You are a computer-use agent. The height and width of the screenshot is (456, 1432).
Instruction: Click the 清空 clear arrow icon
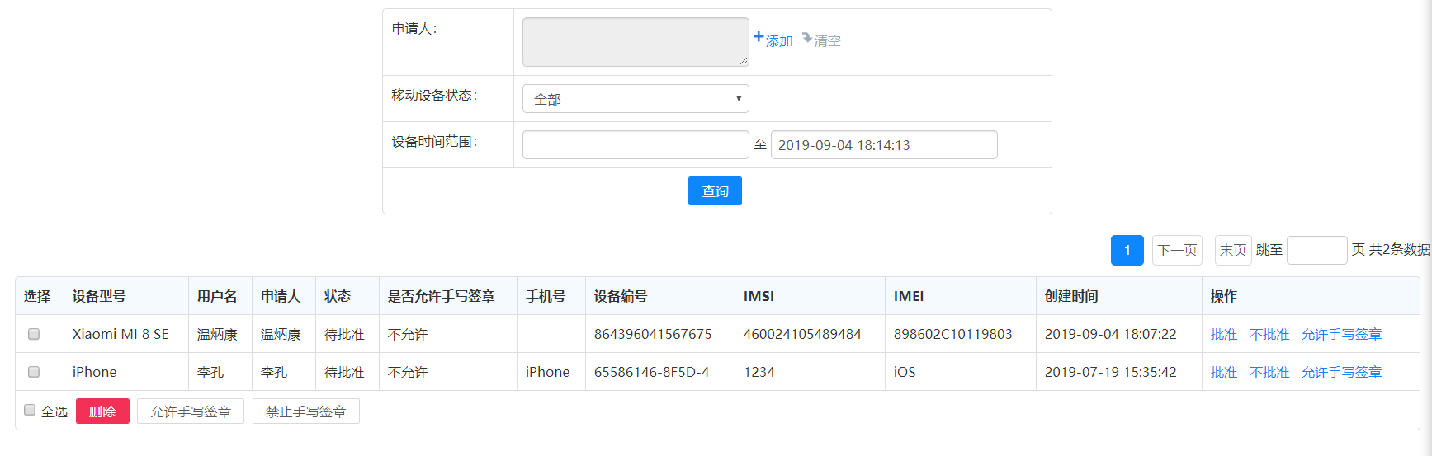pos(807,38)
